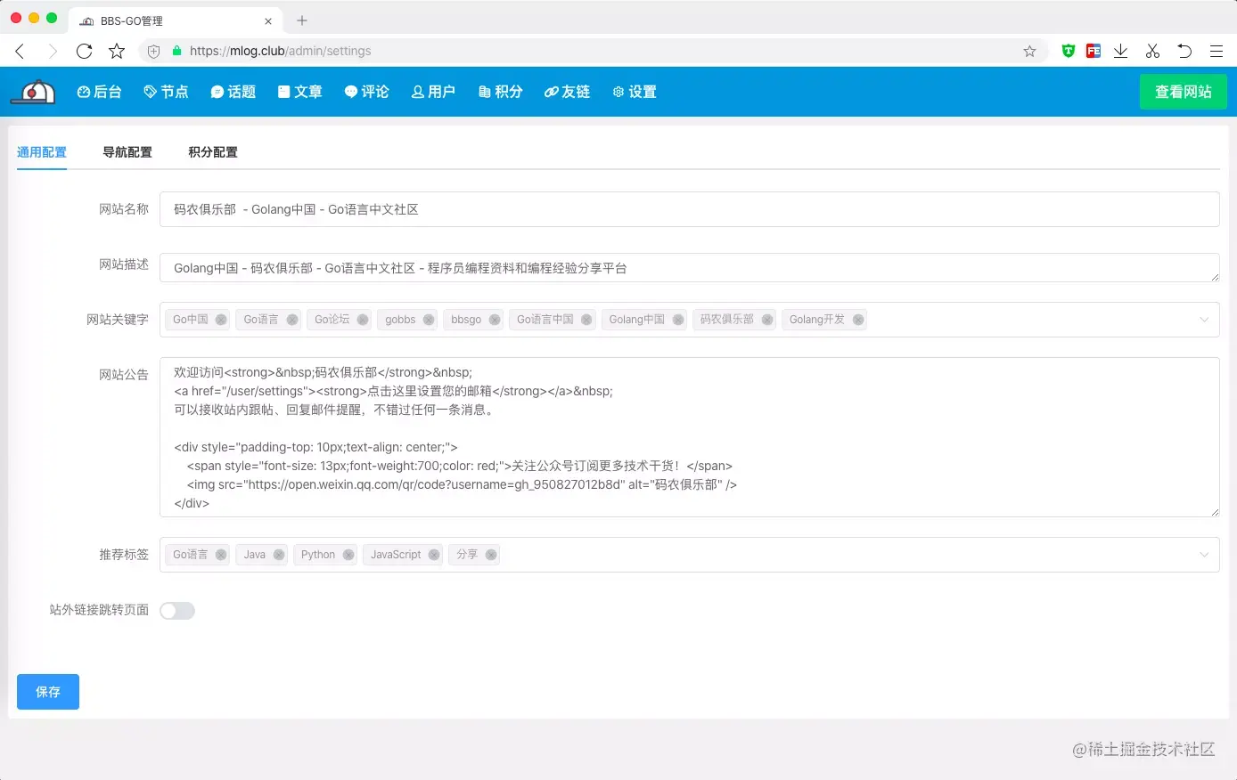Open the 设置 settings menu
Image resolution: width=1237 pixels, height=780 pixels.
[x=635, y=92]
